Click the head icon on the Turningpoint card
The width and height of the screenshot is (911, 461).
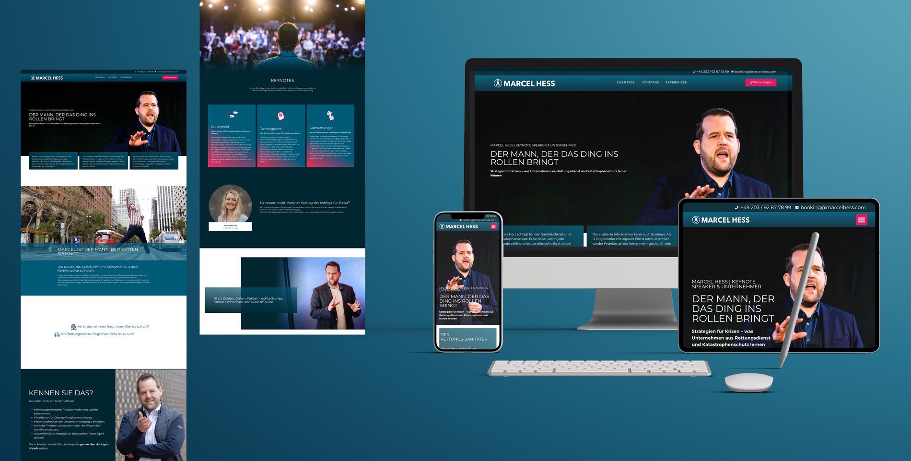[x=281, y=116]
